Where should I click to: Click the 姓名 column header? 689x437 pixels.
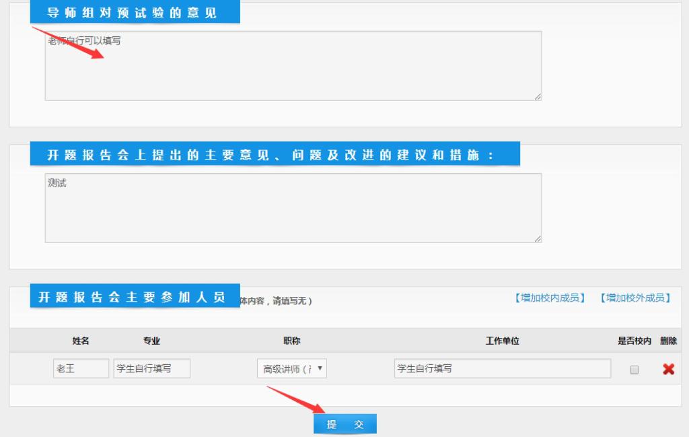click(81, 341)
